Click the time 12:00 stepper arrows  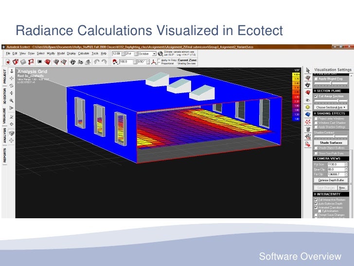[x=123, y=54]
